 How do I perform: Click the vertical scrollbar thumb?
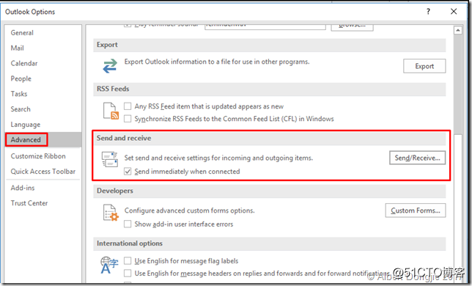pyautogui.click(x=458, y=84)
